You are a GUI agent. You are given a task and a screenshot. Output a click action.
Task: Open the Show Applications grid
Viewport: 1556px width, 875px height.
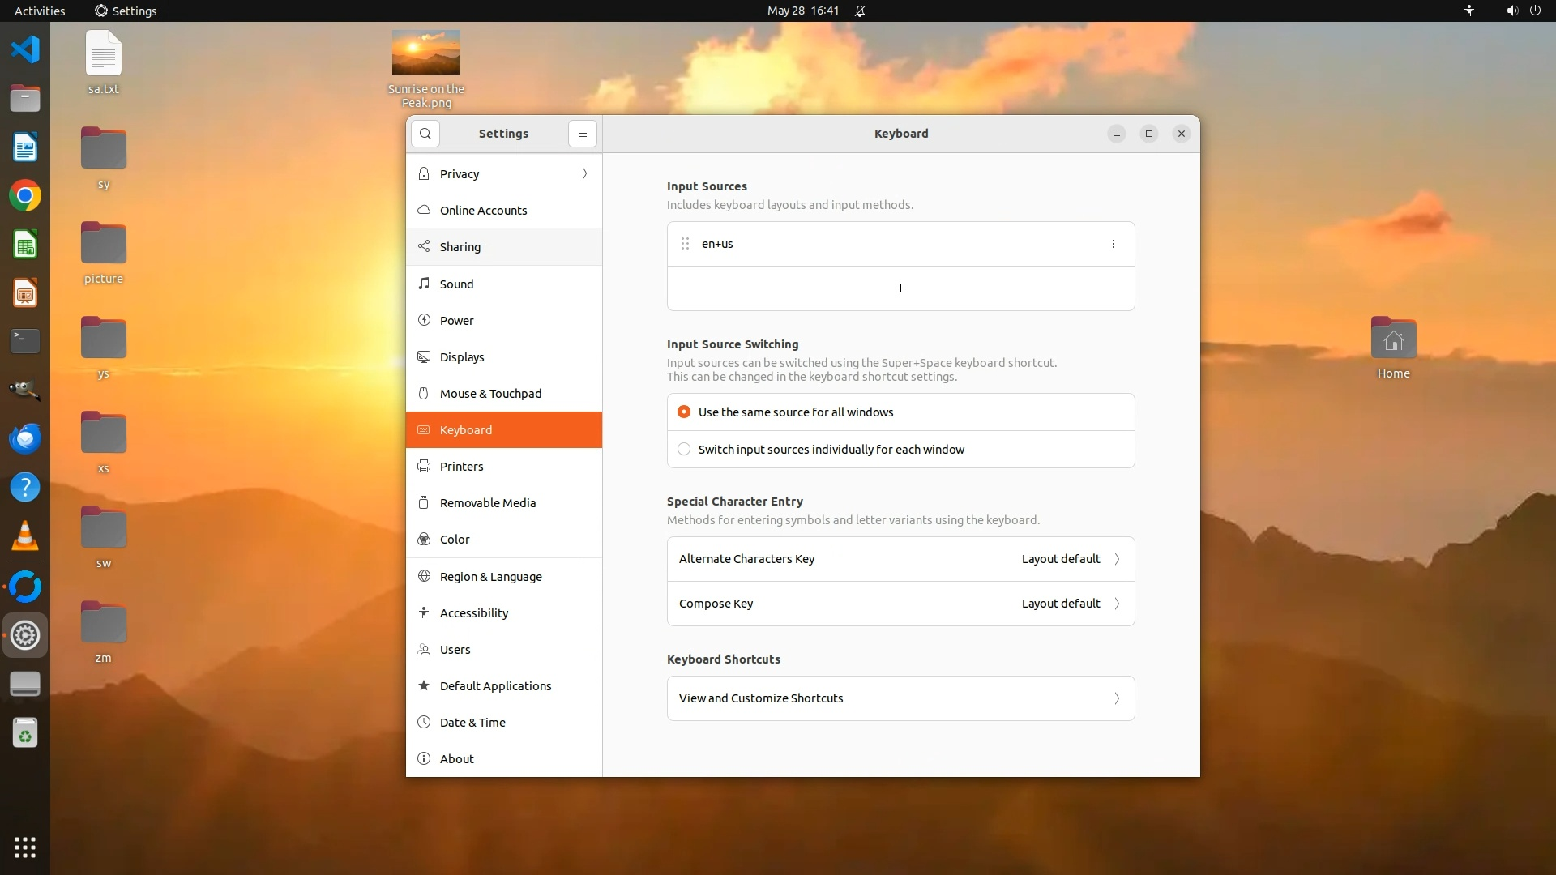coord(25,847)
